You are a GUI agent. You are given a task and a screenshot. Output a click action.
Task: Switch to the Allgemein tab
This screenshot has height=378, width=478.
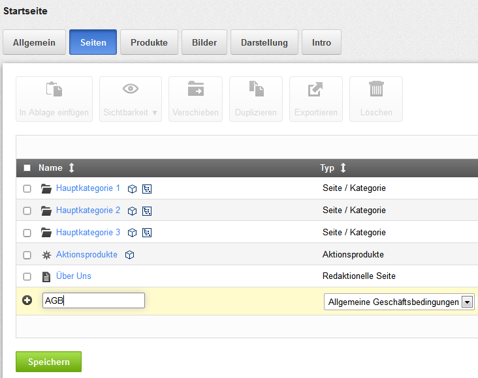tap(34, 42)
